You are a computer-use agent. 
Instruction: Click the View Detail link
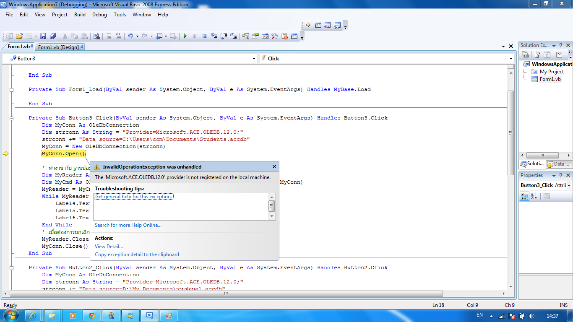pos(109,247)
